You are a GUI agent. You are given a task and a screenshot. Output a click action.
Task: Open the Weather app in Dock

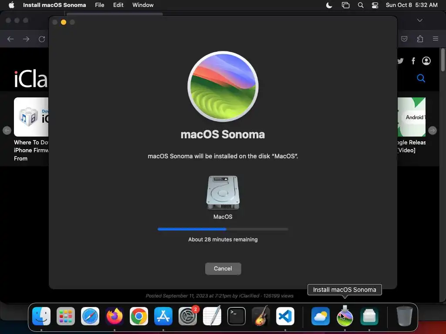(x=321, y=316)
